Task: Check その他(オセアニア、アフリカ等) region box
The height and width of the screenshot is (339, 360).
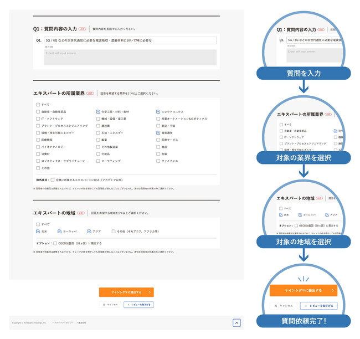Action: tap(114, 231)
